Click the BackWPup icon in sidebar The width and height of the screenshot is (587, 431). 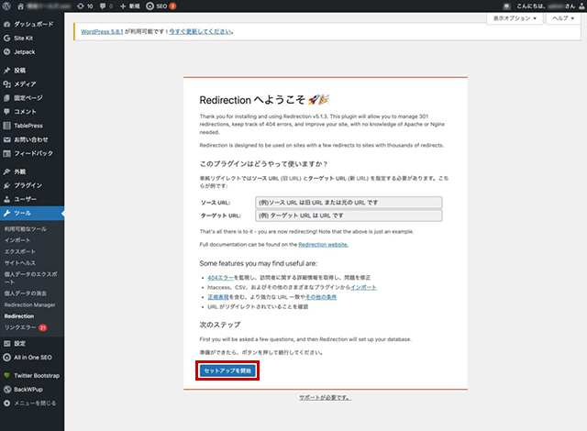(x=6, y=389)
